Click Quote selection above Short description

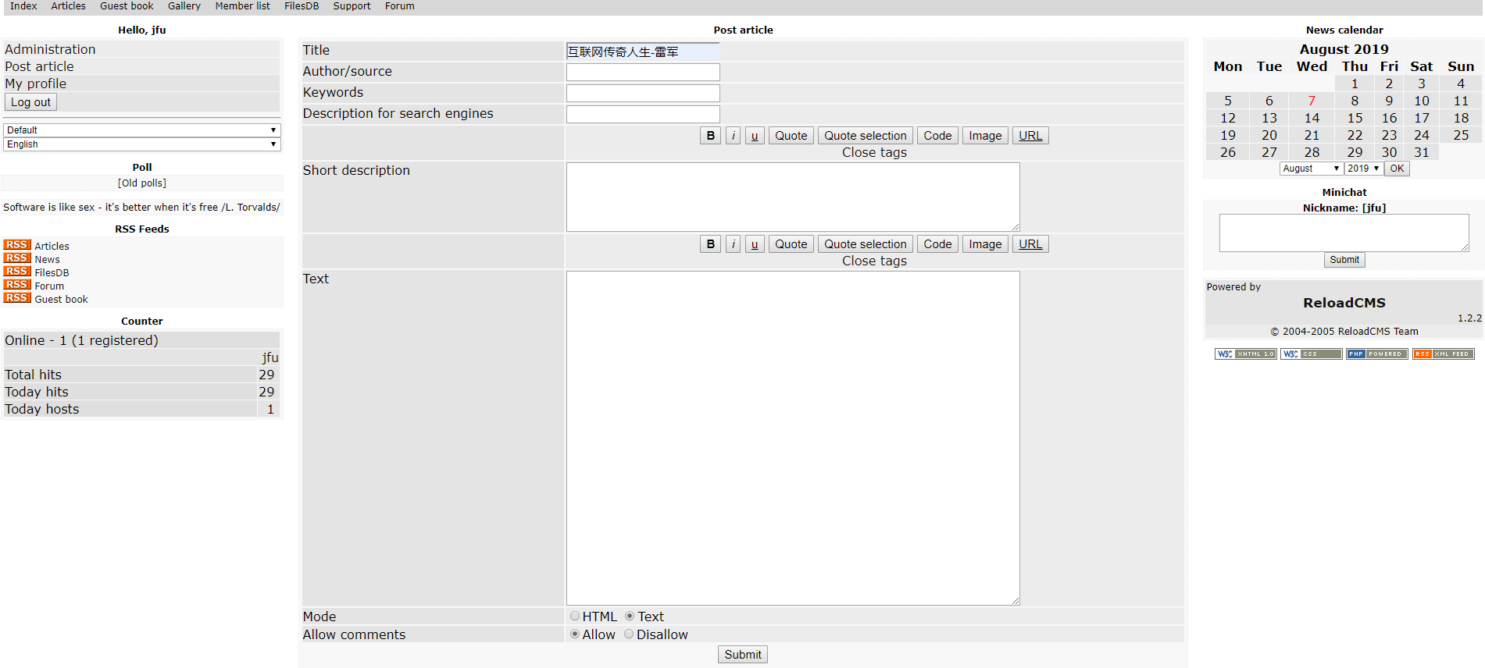pyautogui.click(x=866, y=136)
